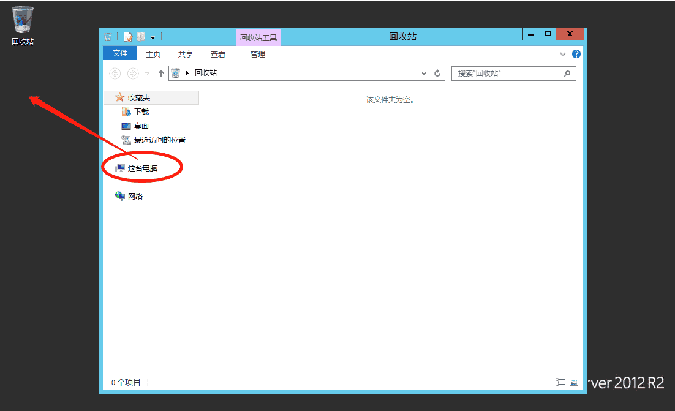Open 这台电脑 (This PC)
Screen dimensions: 675x411
tap(140, 166)
